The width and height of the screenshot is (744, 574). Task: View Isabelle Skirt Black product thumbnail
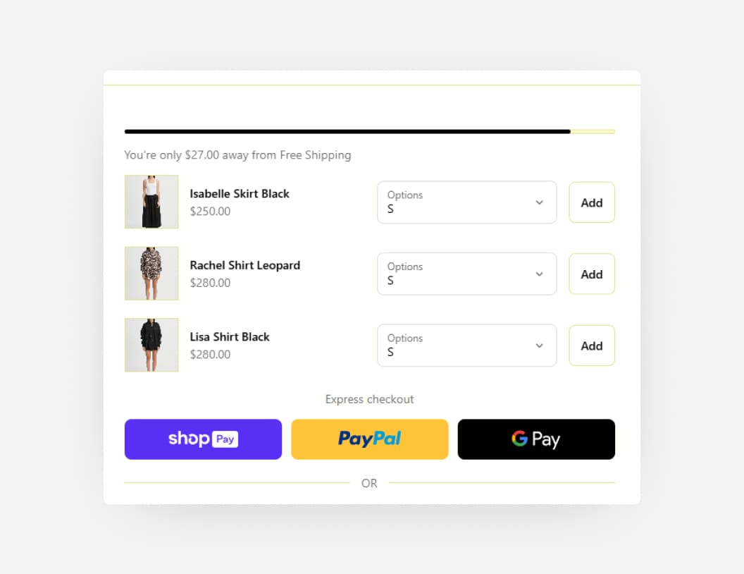(x=151, y=202)
